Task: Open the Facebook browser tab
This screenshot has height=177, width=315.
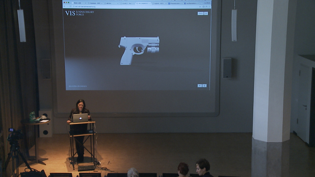Action: 191,4
